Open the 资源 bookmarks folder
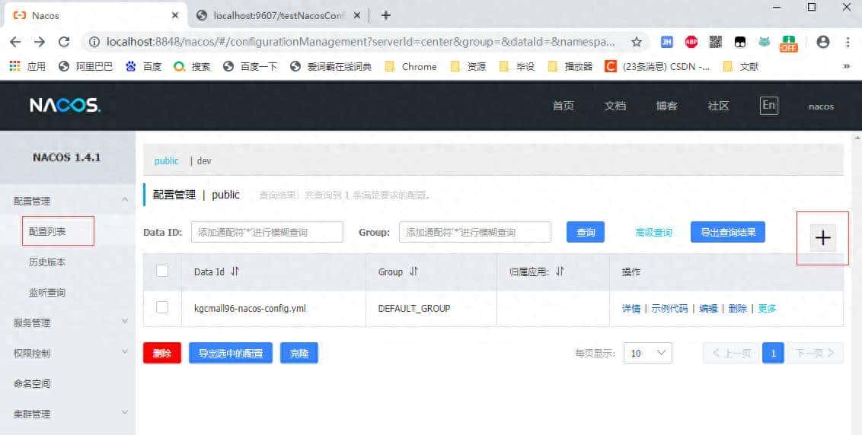Image resolution: width=862 pixels, height=435 pixels. (468, 66)
